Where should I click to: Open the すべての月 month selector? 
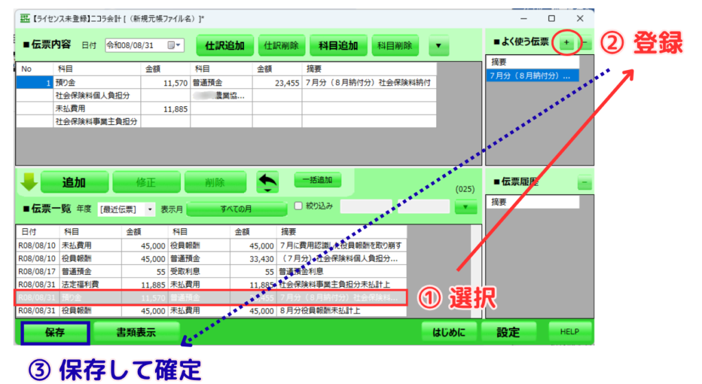point(237,209)
